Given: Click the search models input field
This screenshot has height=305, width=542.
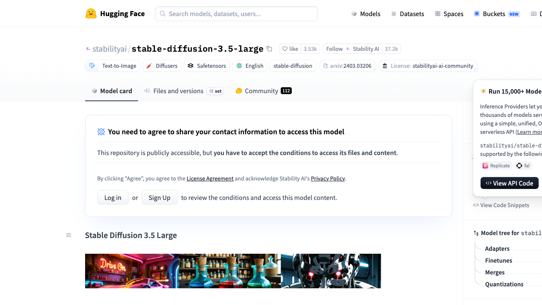Looking at the screenshot, I should pos(236,14).
